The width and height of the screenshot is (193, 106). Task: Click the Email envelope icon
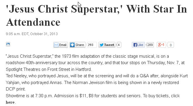pyautogui.click(x=56, y=45)
